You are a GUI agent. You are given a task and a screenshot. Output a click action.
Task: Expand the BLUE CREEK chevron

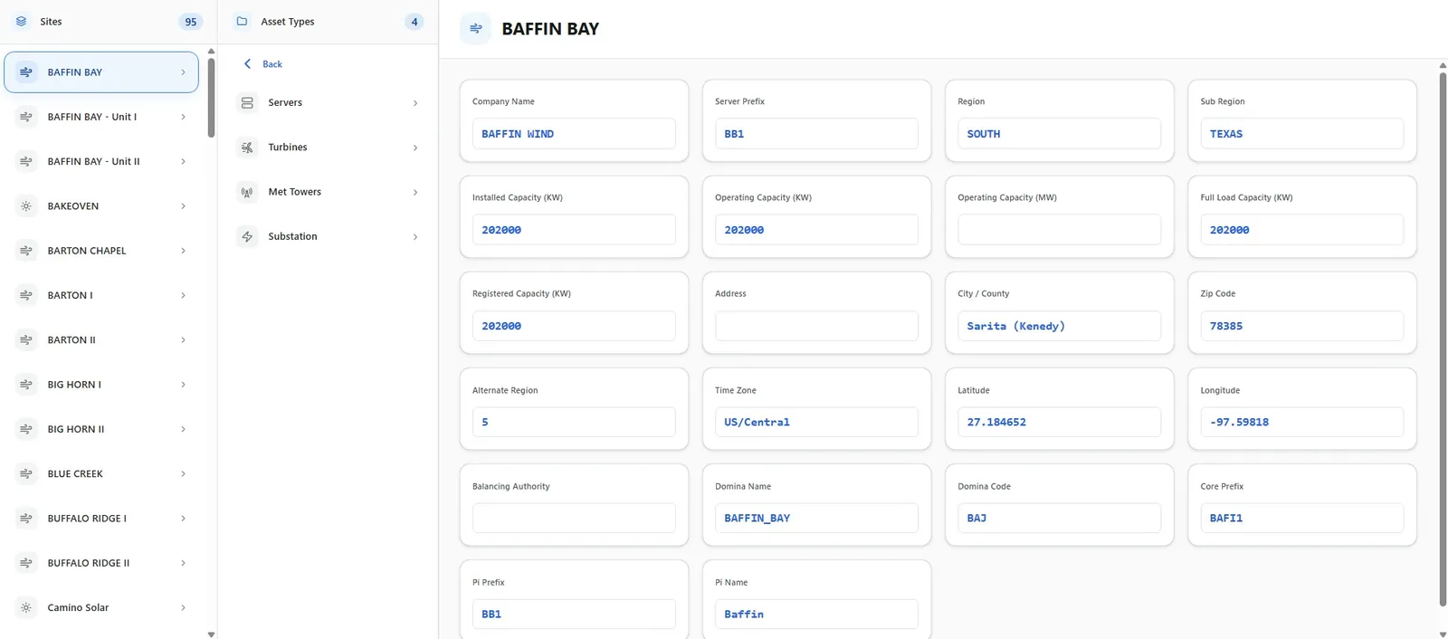point(183,474)
